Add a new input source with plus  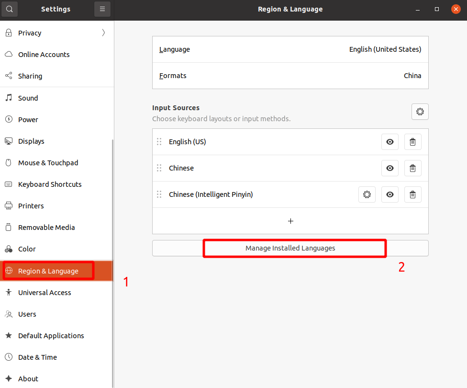tap(290, 221)
